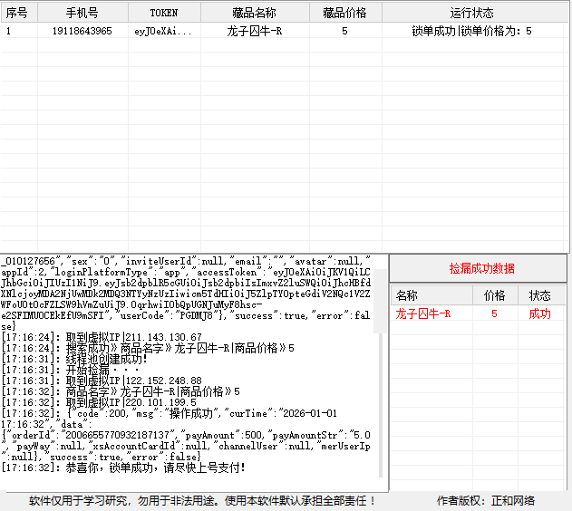Select the red 龙子囚牛-R success record
Image resolution: width=572 pixels, height=511 pixels.
coord(423,313)
